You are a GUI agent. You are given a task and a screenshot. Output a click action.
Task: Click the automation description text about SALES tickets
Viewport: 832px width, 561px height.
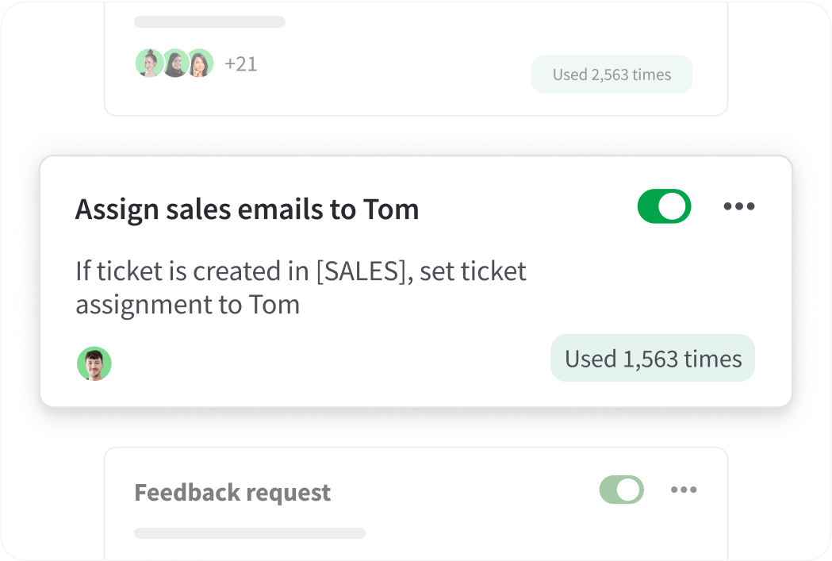300,287
